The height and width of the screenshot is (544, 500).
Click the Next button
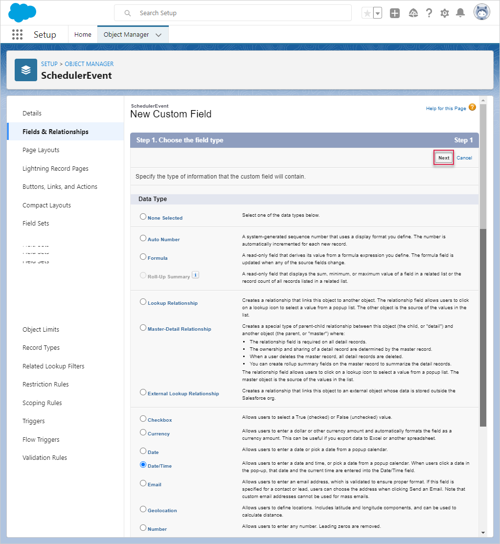[444, 158]
